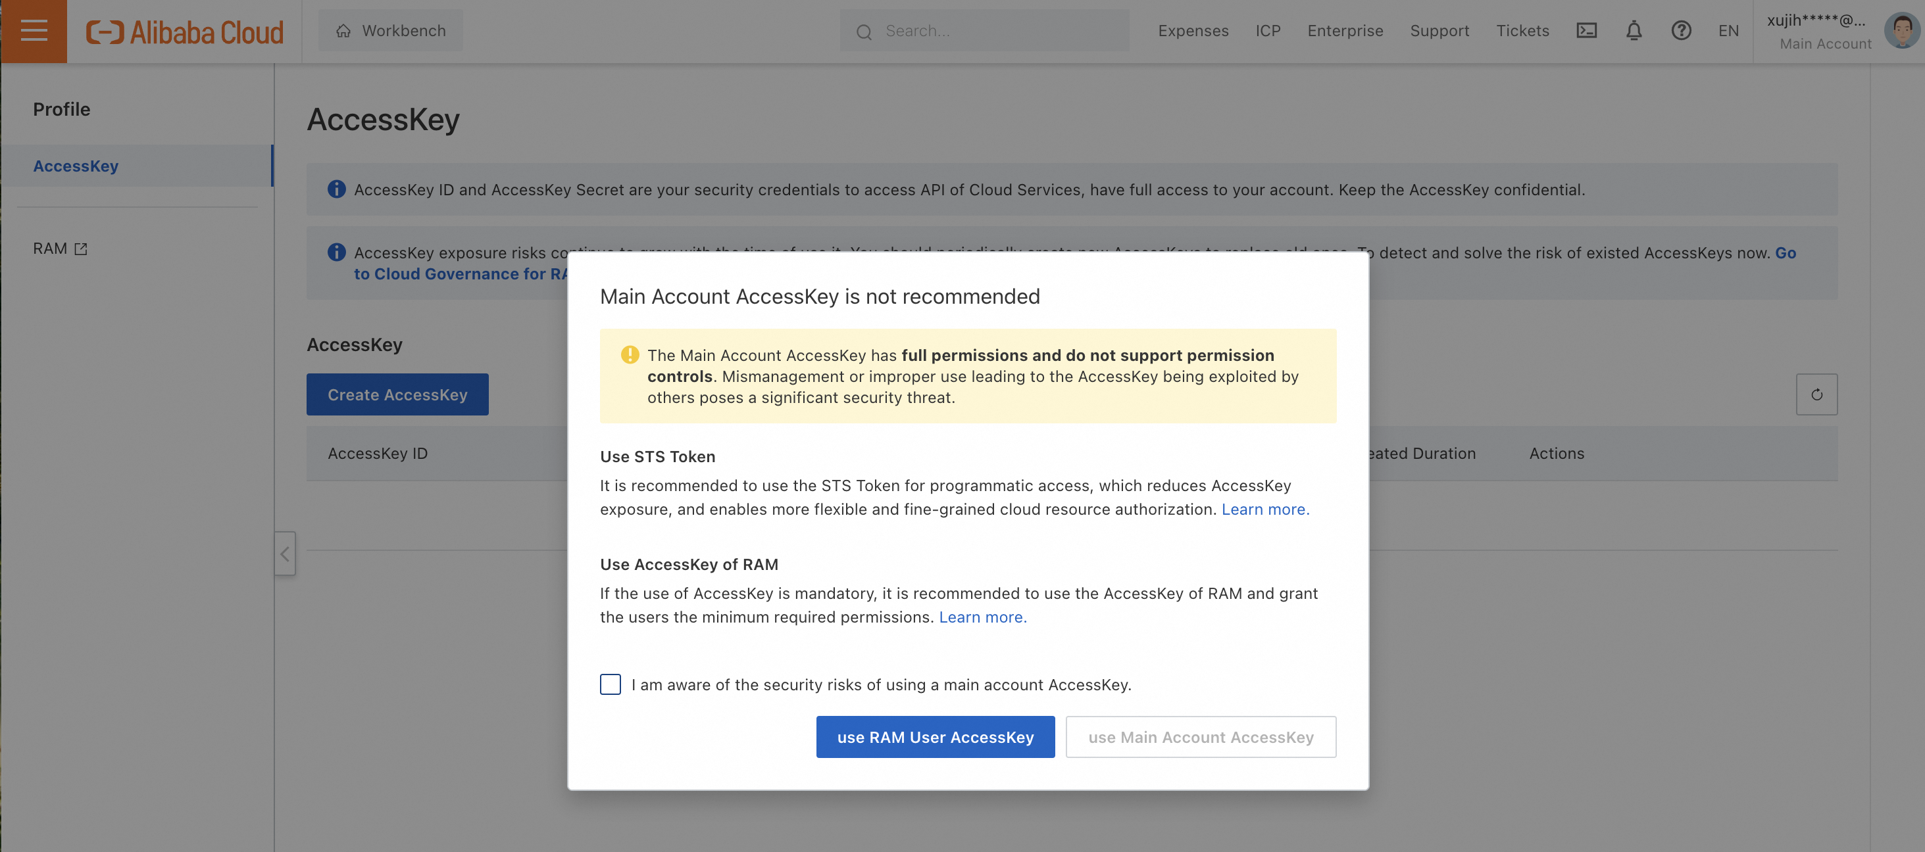Click the Workbench house icon

tap(343, 31)
